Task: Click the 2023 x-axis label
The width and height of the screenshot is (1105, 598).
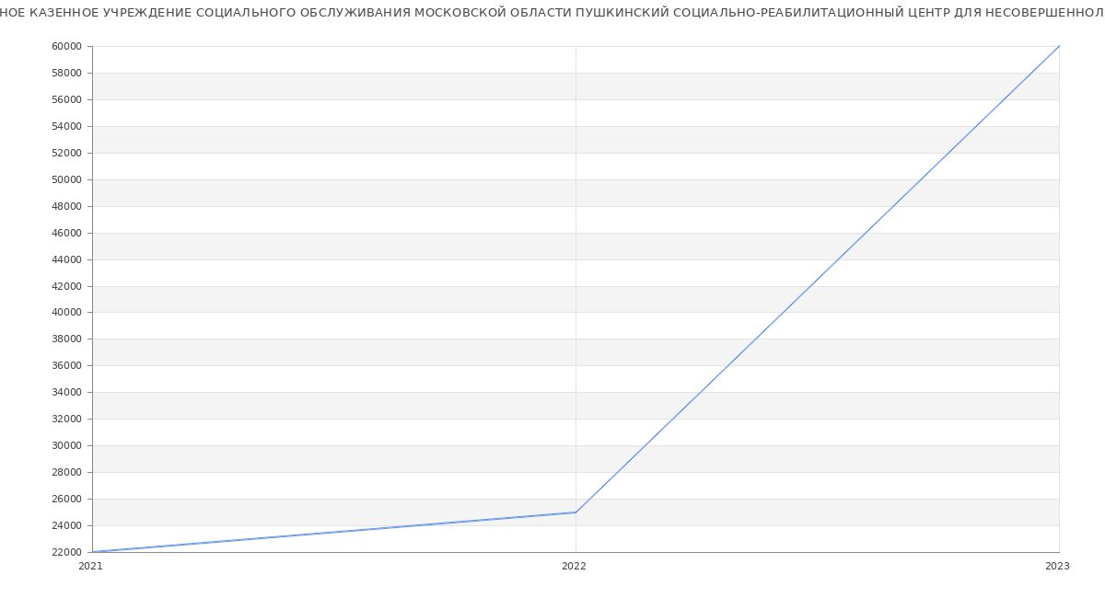Action: (1057, 567)
